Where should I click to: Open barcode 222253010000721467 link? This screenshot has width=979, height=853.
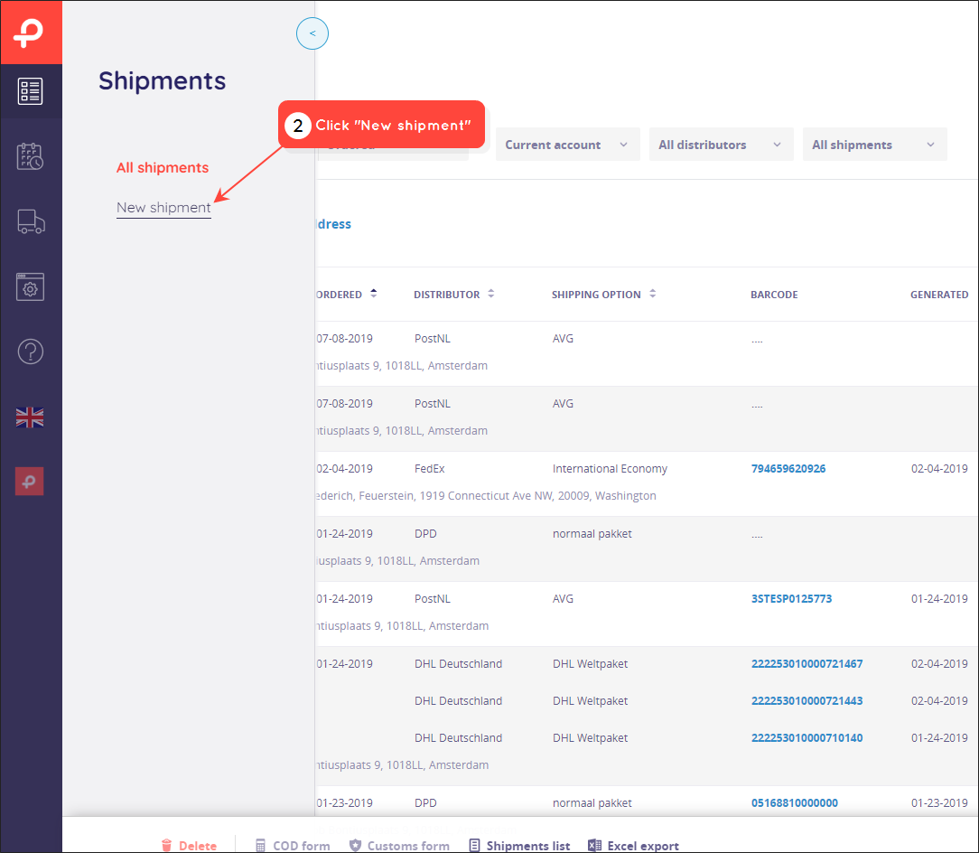coord(807,663)
